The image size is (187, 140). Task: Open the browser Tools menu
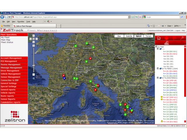(28, 22)
